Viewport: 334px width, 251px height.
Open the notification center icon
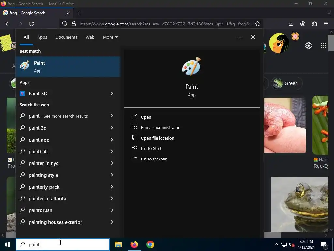point(324,245)
